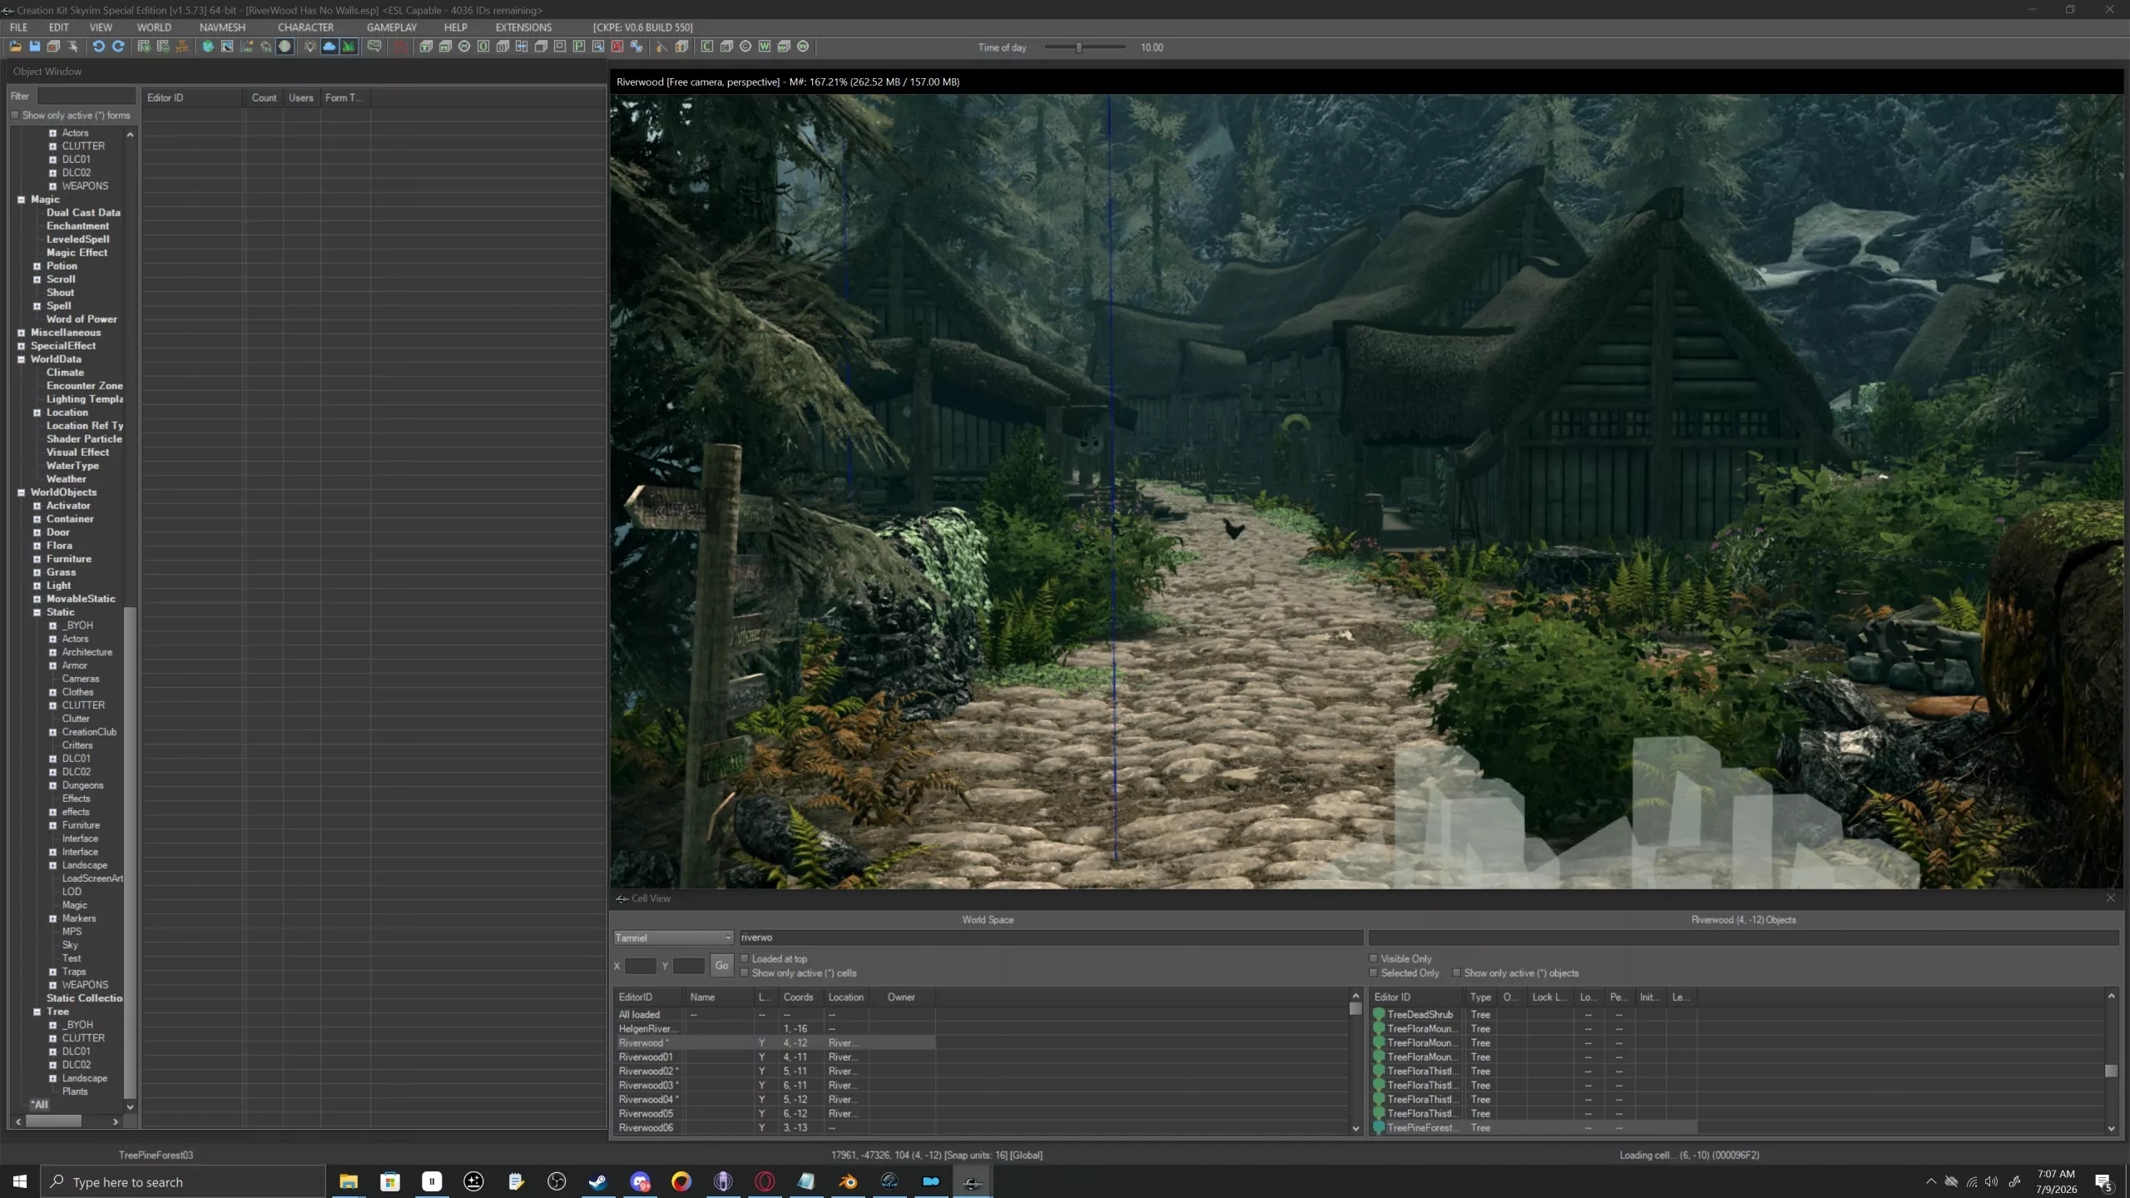Expand the Activator tree node
This screenshot has height=1198, width=2130.
pyautogui.click(x=37, y=506)
